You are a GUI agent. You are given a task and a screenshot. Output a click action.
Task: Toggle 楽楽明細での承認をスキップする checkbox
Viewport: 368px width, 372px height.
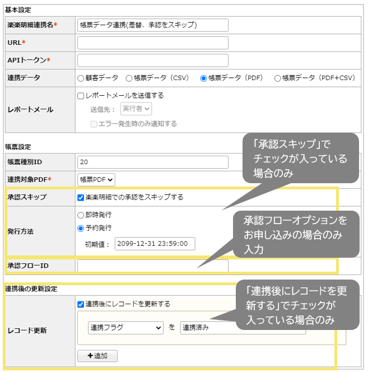[81, 197]
